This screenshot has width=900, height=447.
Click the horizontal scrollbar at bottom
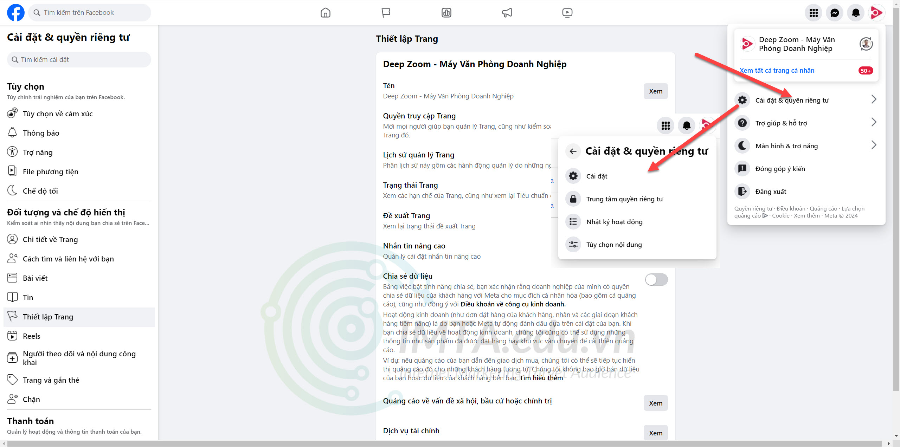click(x=444, y=443)
